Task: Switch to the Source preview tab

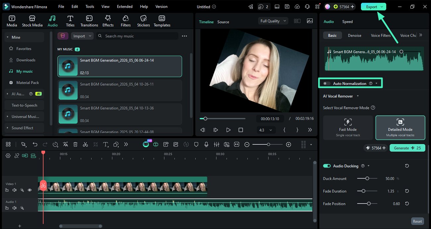Action: pos(223,22)
